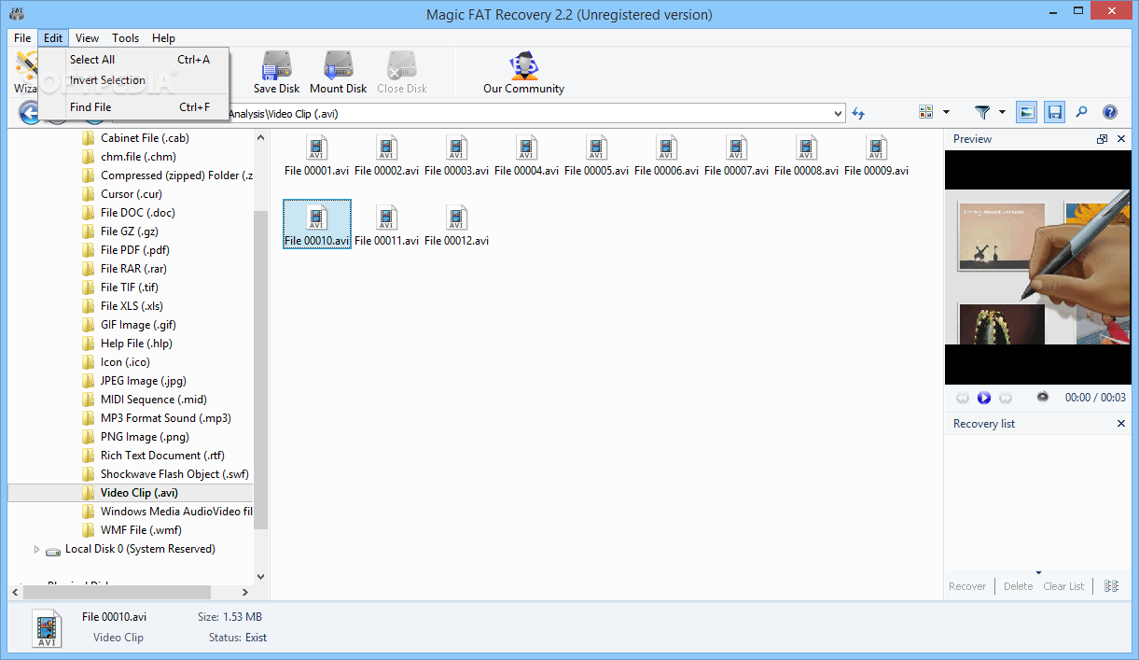Open the view mode dropdown arrow
Viewport: 1139px width, 660px height.
click(946, 112)
